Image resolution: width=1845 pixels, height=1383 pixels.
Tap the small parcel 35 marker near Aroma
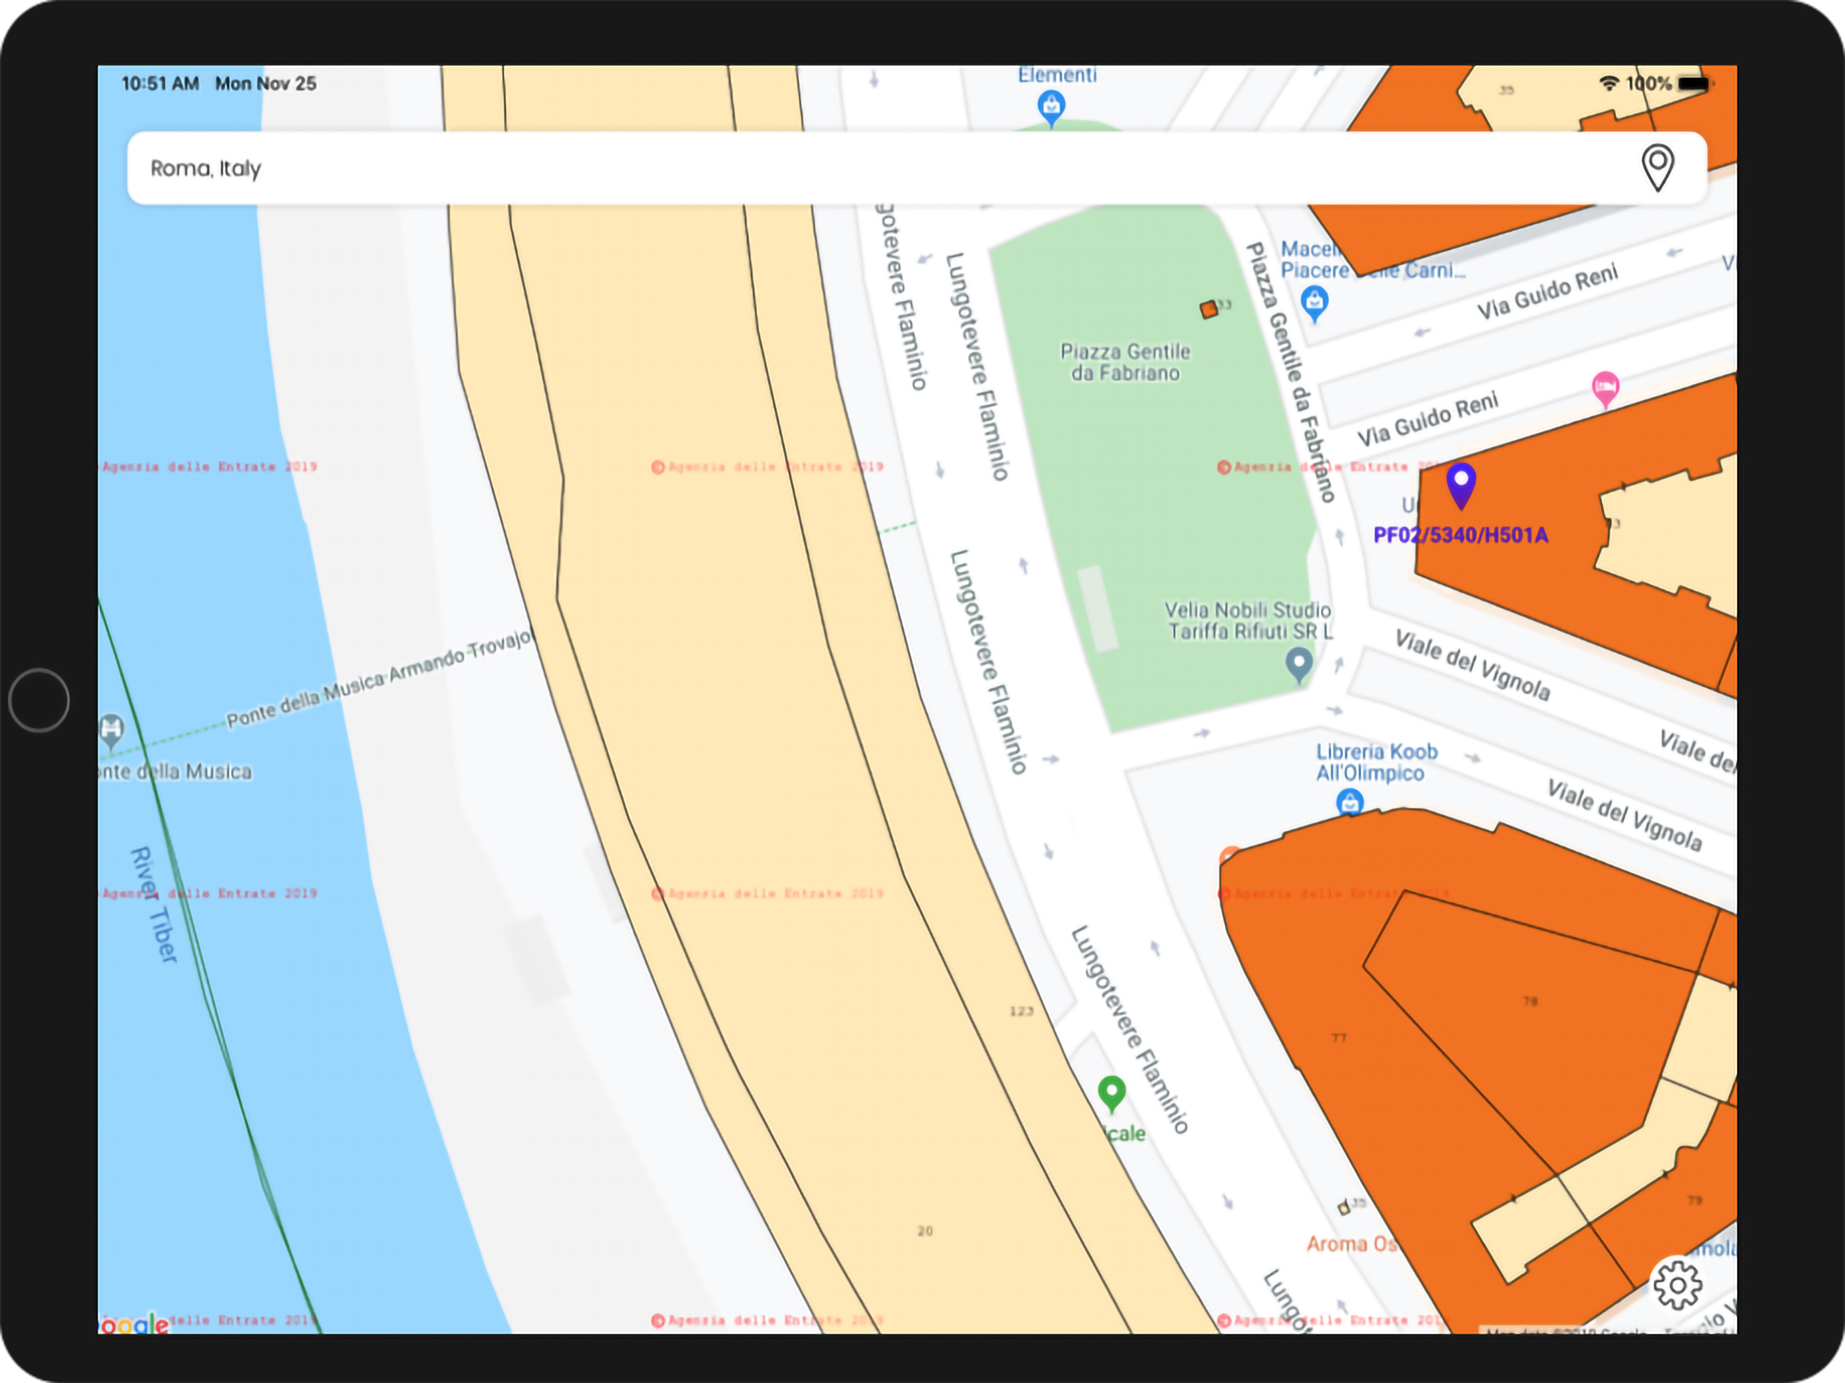(1344, 1207)
